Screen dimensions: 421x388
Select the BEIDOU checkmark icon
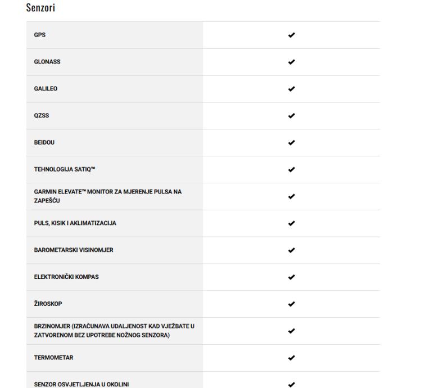(x=291, y=143)
